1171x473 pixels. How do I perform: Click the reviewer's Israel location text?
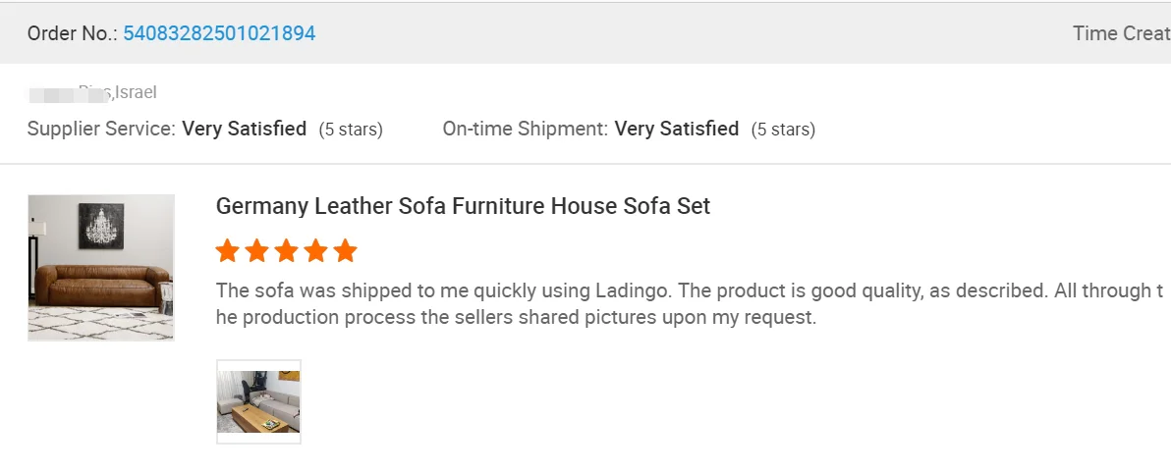tap(137, 93)
